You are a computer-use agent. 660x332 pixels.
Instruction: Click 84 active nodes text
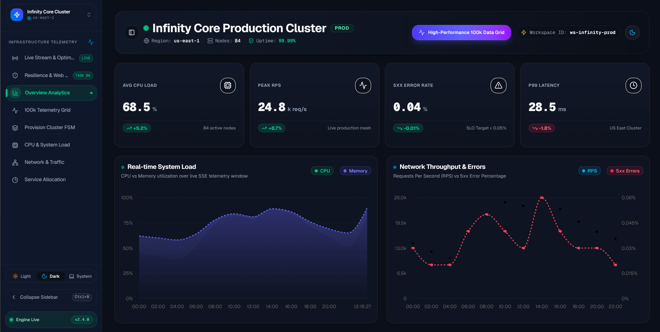tap(219, 128)
